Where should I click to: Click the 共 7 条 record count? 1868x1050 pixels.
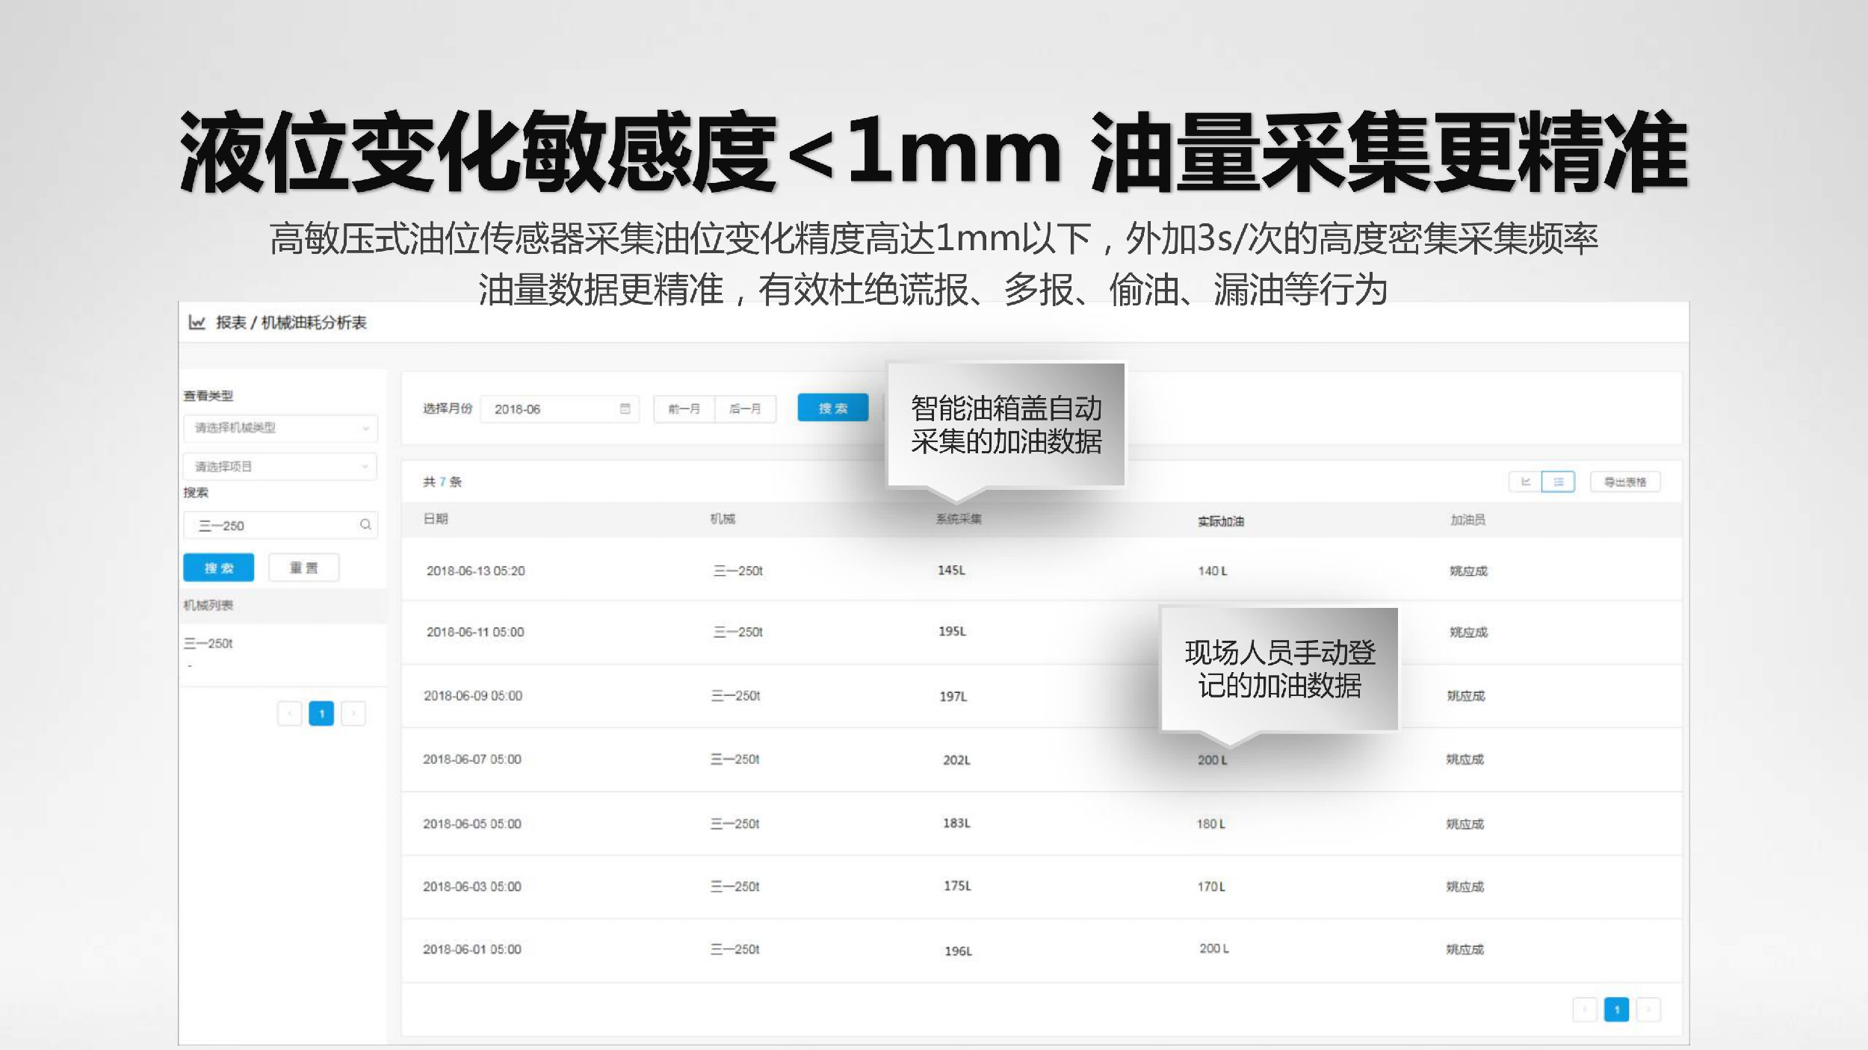(x=442, y=482)
